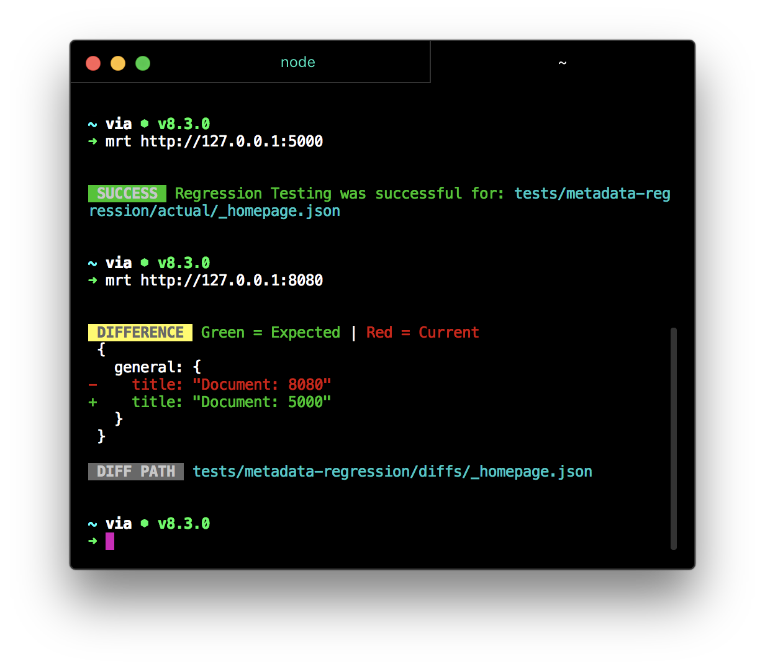Image resolution: width=765 pixels, height=669 pixels.
Task: Click the v8.3.0 text above the cursor prompt
Action: [184, 524]
